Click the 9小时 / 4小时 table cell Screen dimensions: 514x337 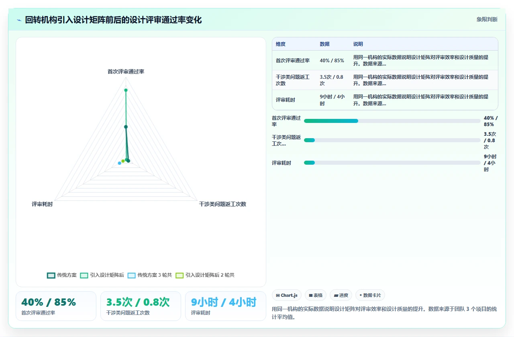coord(332,100)
